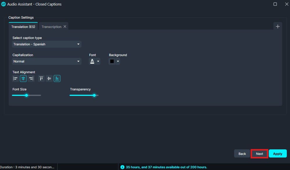The height and width of the screenshot is (170, 290).
Task: Expand the Capitalization dropdown
Action: tap(47, 61)
